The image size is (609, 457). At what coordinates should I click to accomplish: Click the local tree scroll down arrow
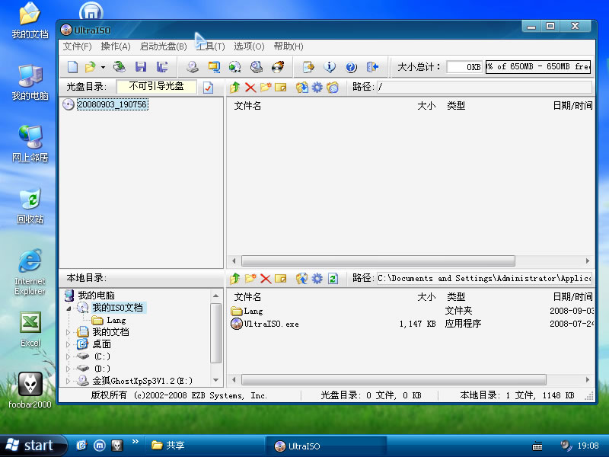[x=216, y=380]
